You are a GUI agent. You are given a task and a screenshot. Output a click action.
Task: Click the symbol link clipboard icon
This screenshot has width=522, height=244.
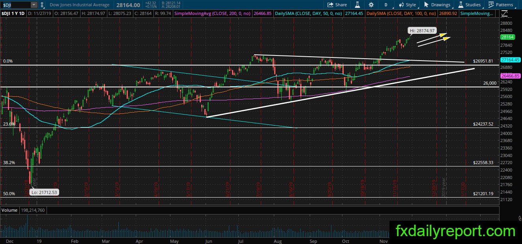click(43, 5)
